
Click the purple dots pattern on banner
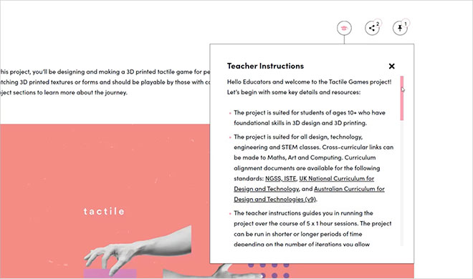point(269,270)
